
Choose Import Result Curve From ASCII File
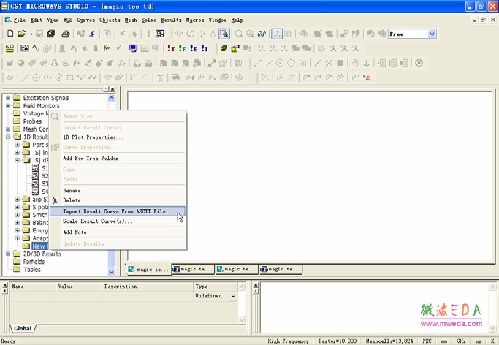[x=118, y=211]
